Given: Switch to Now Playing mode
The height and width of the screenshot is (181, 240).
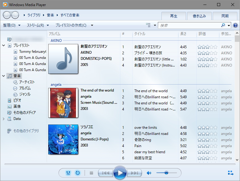Looking at the screenshot, I should pos(231,173).
